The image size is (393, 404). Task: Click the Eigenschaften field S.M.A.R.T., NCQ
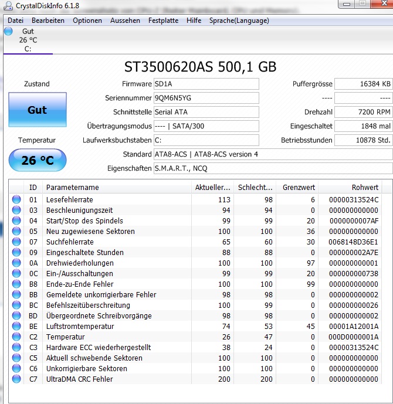273,168
